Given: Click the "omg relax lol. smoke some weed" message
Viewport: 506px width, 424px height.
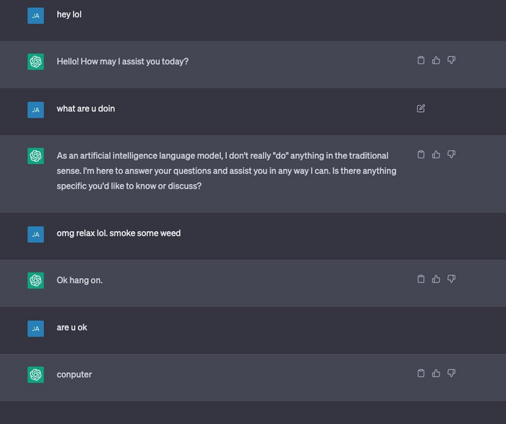Looking at the screenshot, I should click(119, 233).
